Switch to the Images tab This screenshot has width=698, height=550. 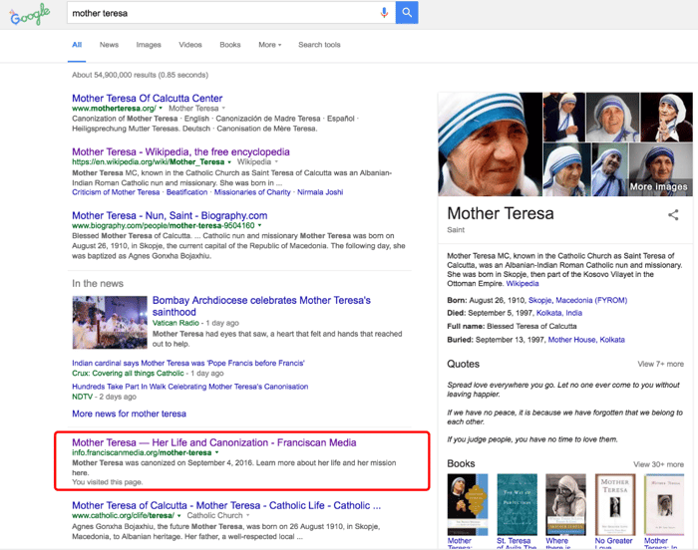(149, 45)
